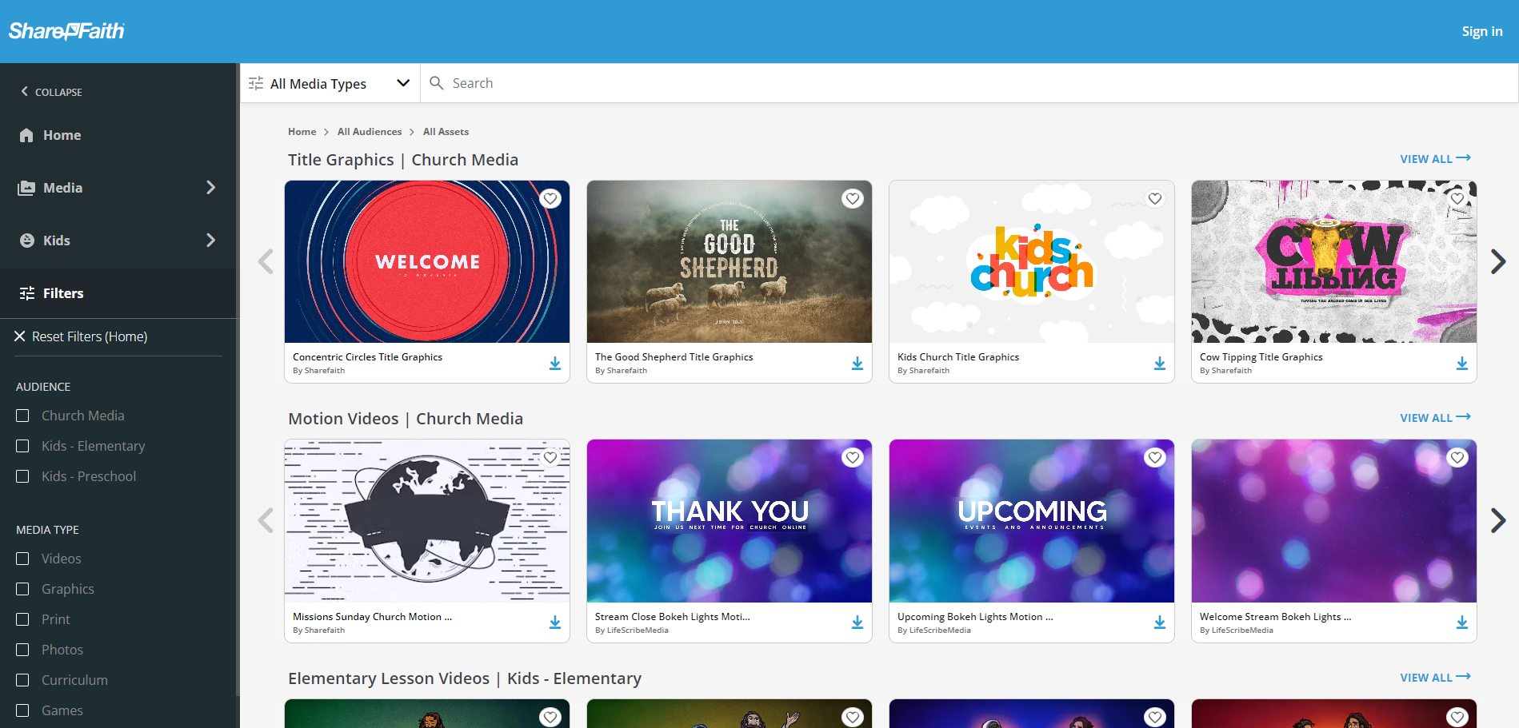This screenshot has height=728, width=1519.
Task: Download The Good Shepherd Title Graphics
Action: (857, 364)
